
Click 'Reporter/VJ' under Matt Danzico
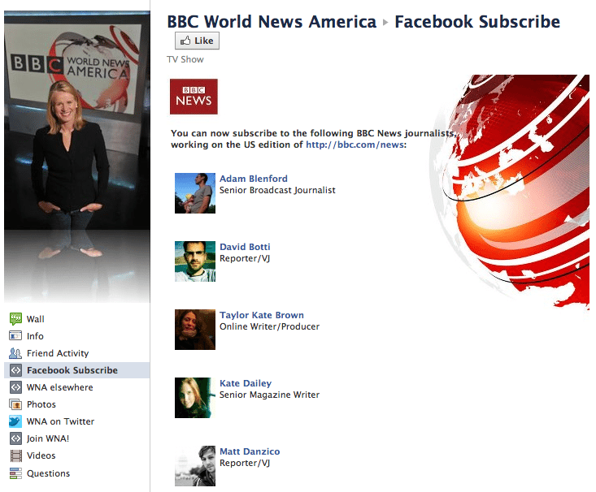coord(245,463)
